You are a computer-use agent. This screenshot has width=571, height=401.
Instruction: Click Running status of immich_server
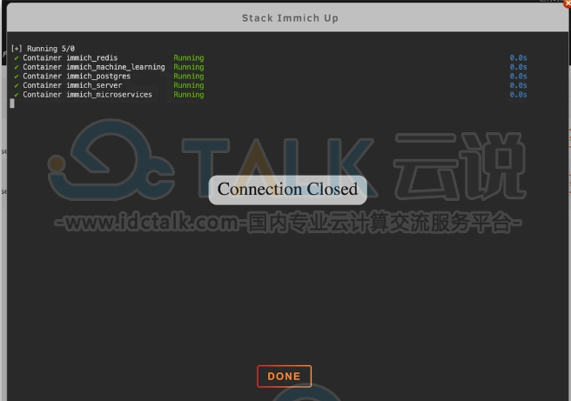(x=189, y=85)
